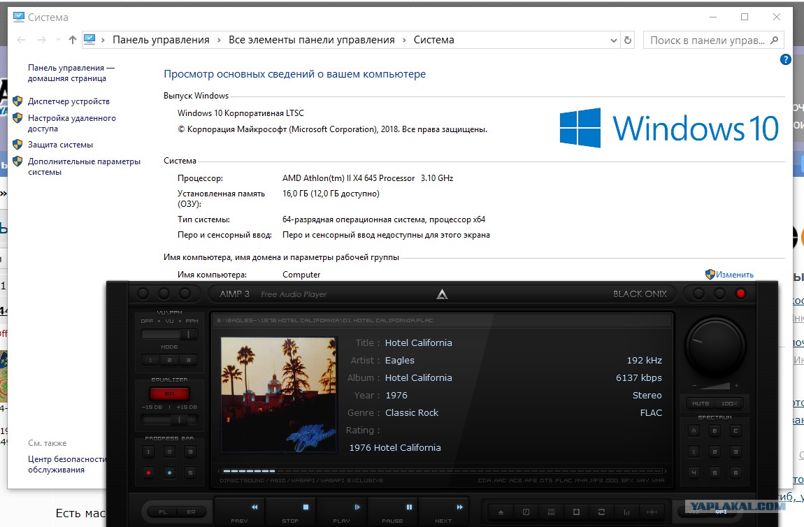Click the AIMP waveform icon

pos(652,512)
